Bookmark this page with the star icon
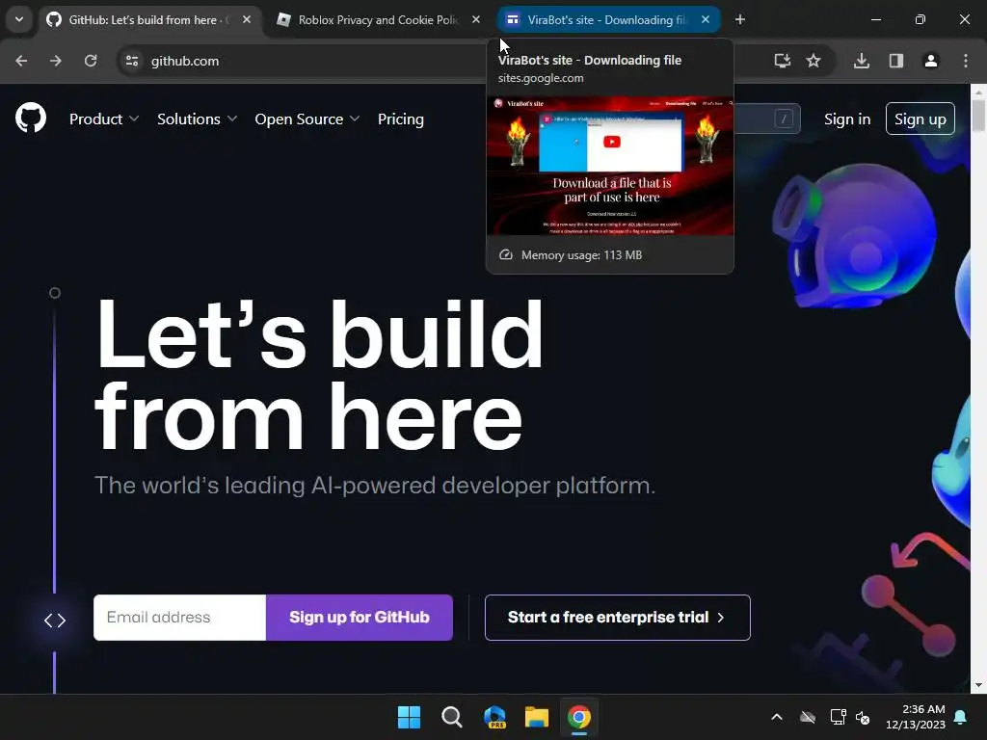The image size is (987, 740). 814,61
